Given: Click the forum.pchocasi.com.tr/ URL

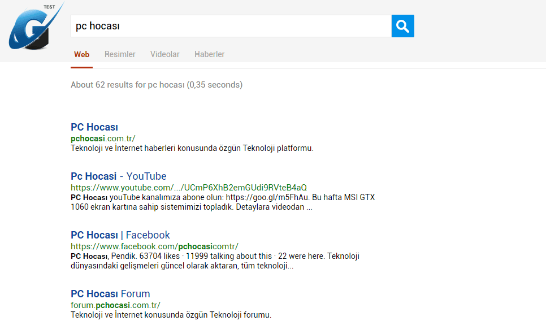Looking at the screenshot, I should click(x=116, y=305).
